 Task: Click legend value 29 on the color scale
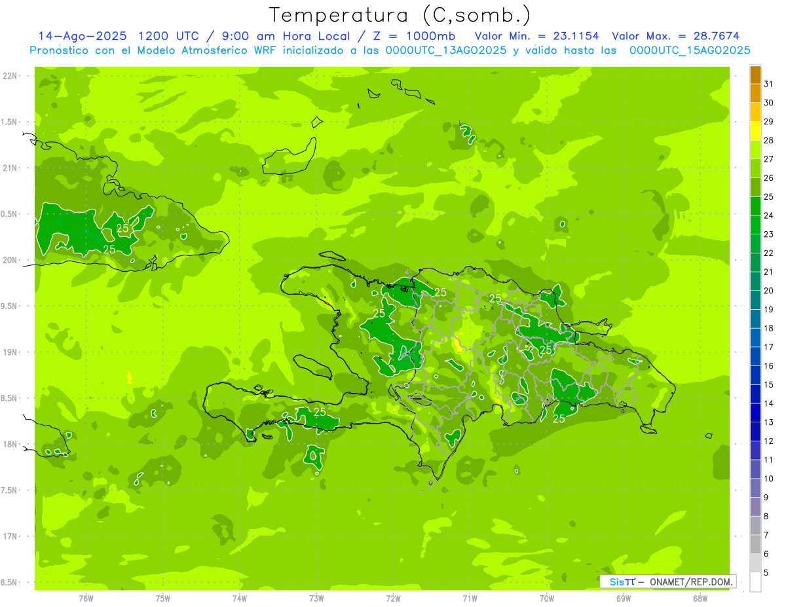point(769,121)
